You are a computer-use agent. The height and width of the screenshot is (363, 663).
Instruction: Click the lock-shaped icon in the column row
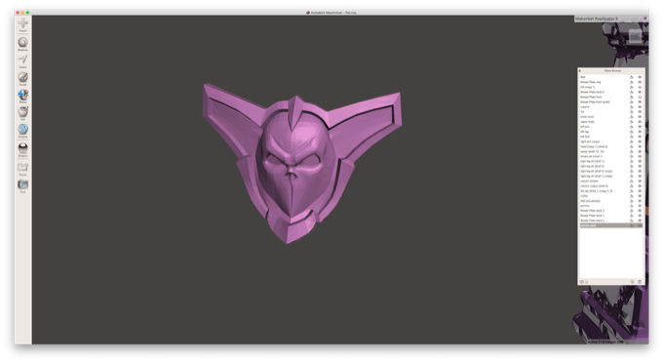(x=632, y=107)
